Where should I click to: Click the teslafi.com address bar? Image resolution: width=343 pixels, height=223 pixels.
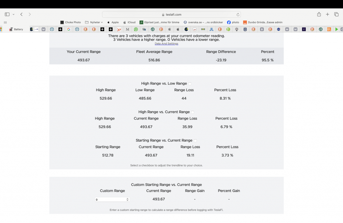point(171,14)
